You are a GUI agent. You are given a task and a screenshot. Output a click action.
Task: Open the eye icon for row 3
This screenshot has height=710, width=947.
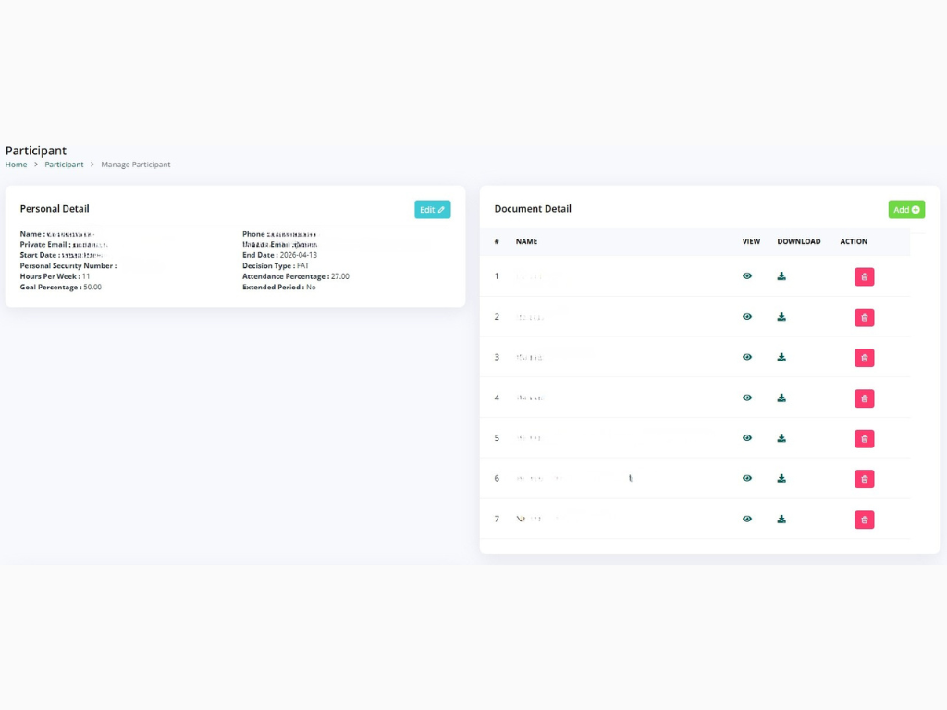coord(747,357)
